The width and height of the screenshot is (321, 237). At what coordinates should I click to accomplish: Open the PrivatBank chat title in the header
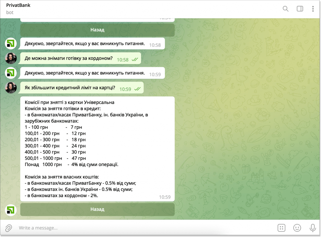pyautogui.click(x=18, y=5)
